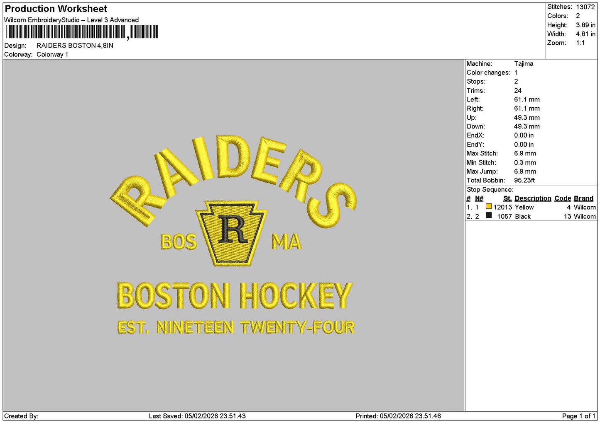Click thread code 1057 Black row

click(531, 216)
